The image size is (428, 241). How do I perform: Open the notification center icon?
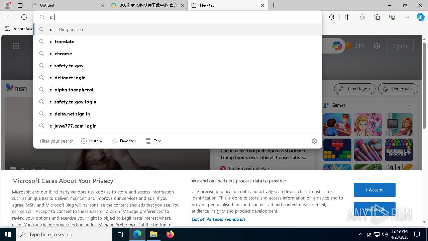[x=417, y=234]
